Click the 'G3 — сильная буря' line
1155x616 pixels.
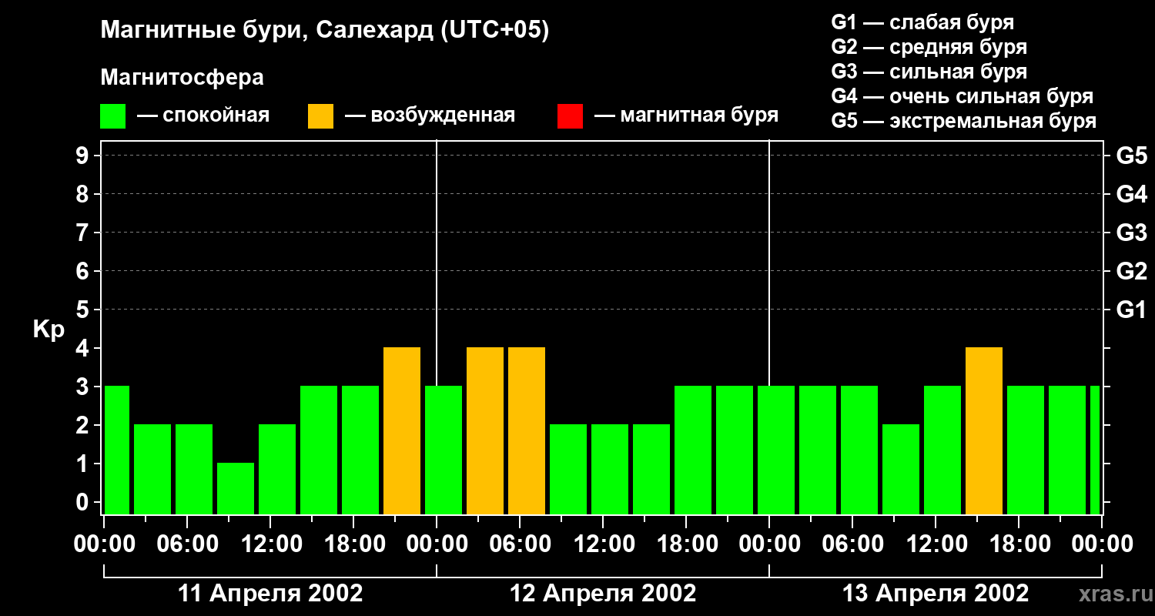929,72
